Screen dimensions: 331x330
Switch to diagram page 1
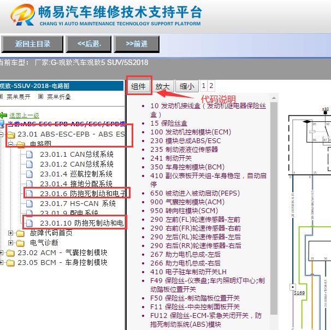click(x=204, y=86)
